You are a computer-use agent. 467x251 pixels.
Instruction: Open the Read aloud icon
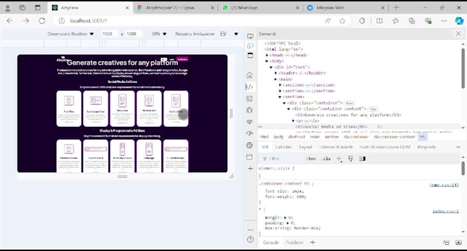pos(328,21)
